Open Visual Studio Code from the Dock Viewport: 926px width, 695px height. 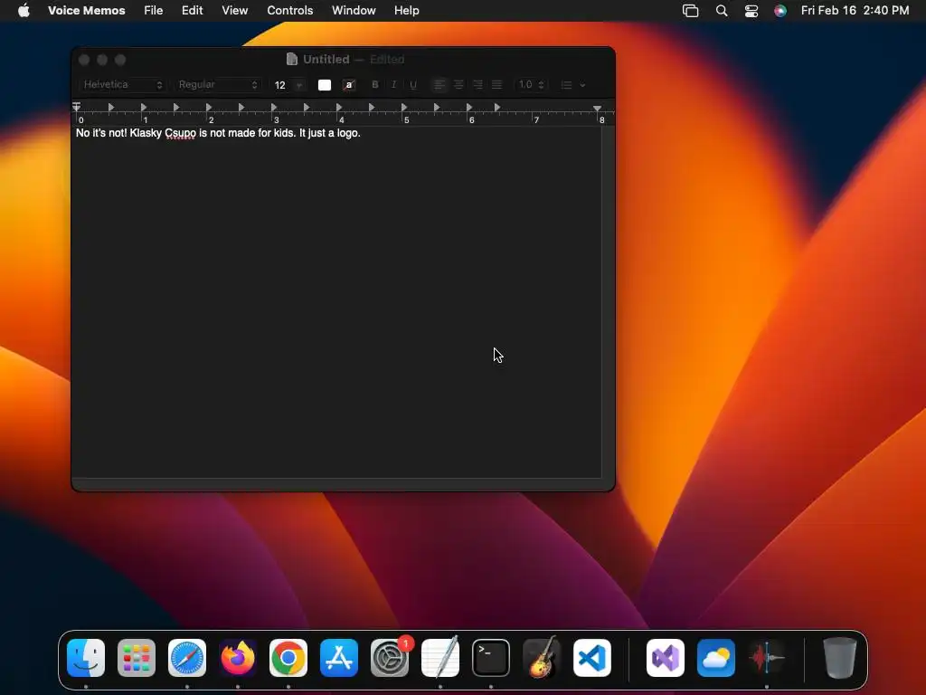[x=592, y=658]
